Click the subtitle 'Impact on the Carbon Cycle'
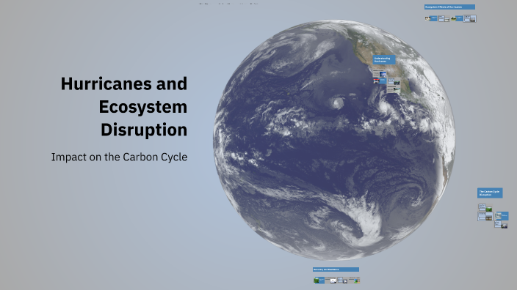This screenshot has width=517, height=290. tap(120, 157)
